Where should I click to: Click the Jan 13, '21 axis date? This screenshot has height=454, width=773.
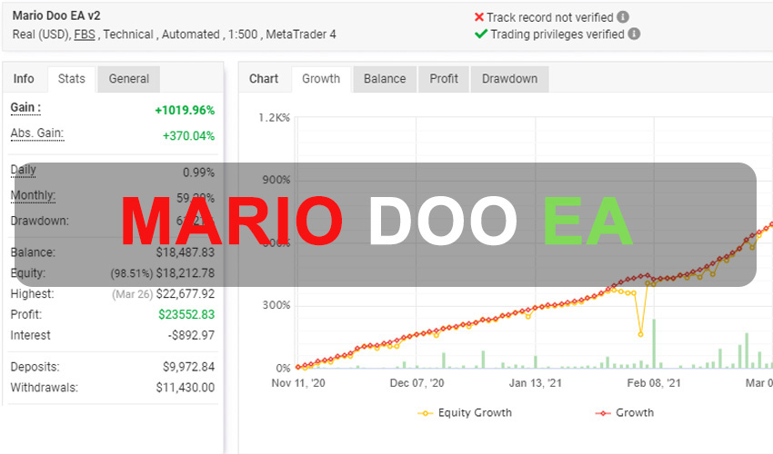536,383
